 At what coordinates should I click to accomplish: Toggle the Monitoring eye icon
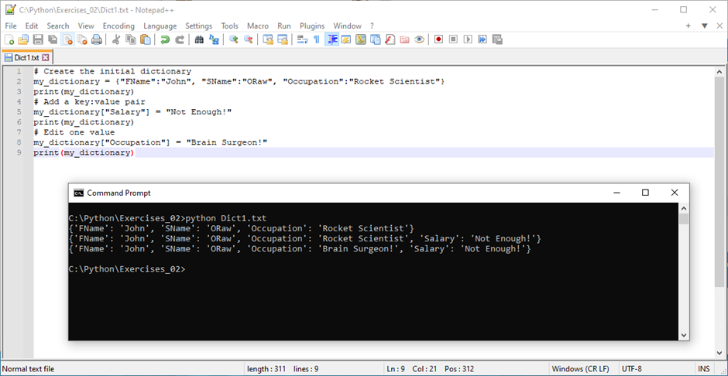419,39
